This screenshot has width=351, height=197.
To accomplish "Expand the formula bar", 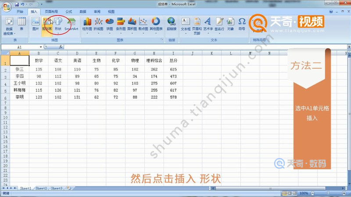I will pos(349,47).
